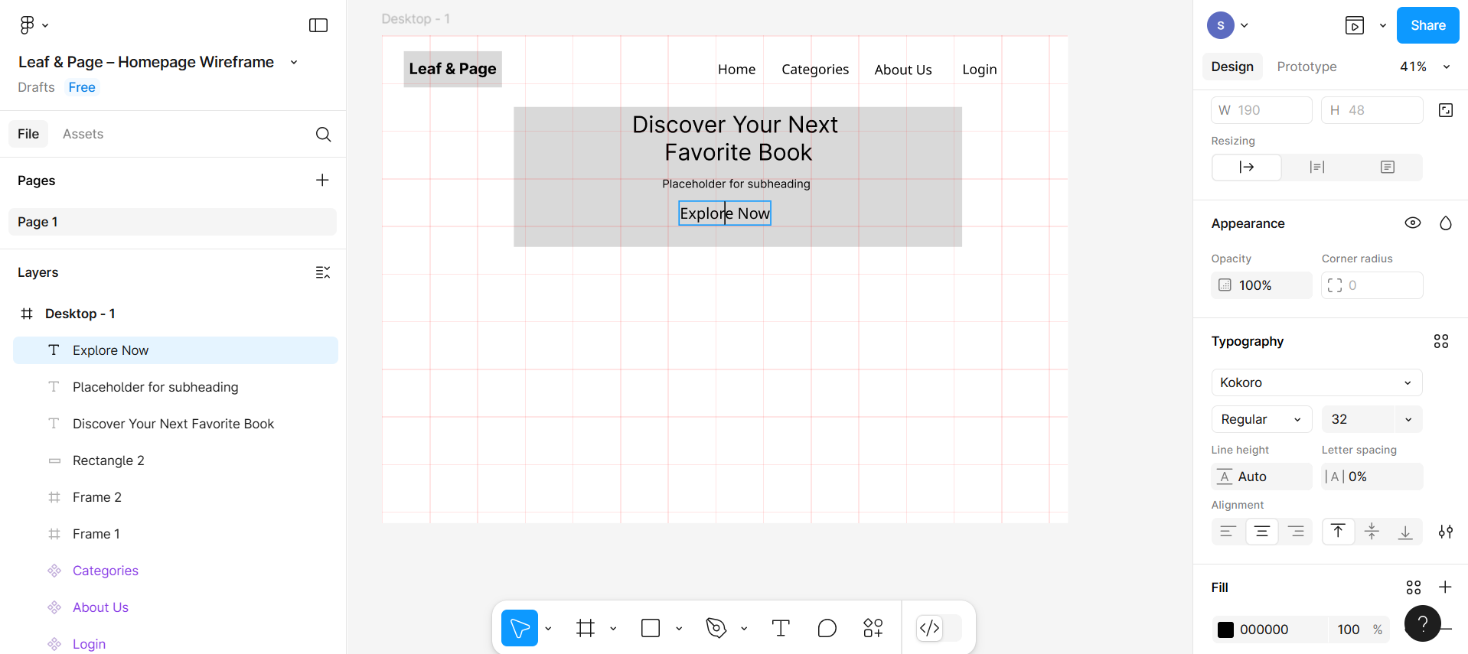Align text to middle vertically
1468x654 pixels.
(x=1372, y=532)
